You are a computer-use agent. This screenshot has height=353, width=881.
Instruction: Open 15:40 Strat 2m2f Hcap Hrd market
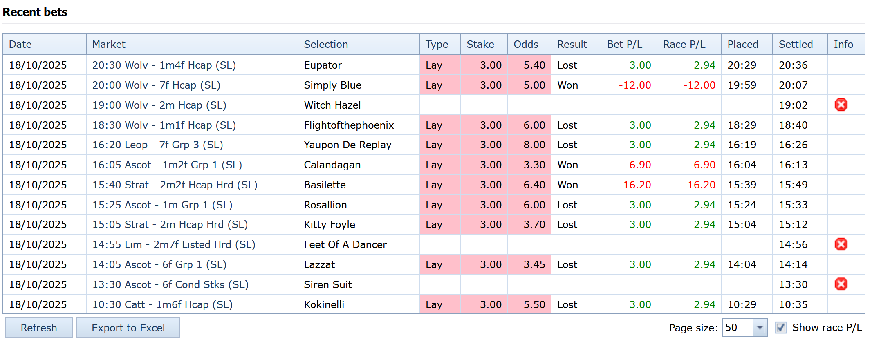click(x=175, y=185)
